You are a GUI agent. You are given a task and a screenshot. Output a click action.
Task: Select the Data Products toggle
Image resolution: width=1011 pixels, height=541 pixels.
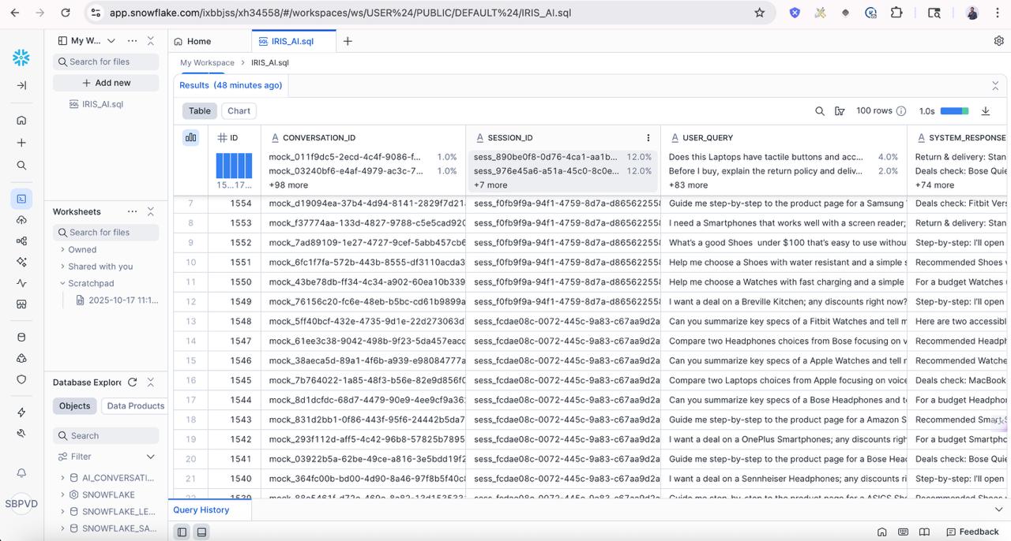click(x=135, y=405)
